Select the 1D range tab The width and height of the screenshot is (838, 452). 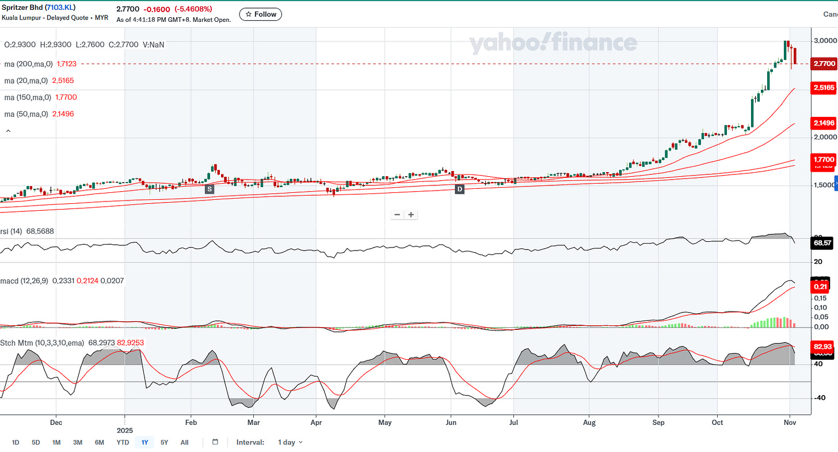point(16,442)
